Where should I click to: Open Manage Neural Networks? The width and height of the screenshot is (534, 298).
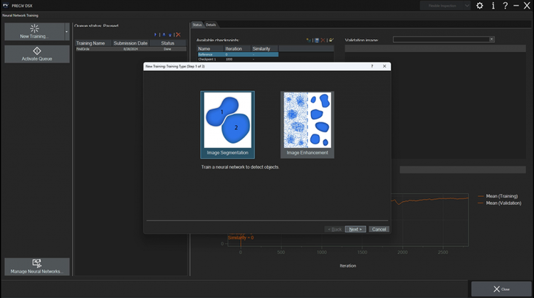click(37, 267)
